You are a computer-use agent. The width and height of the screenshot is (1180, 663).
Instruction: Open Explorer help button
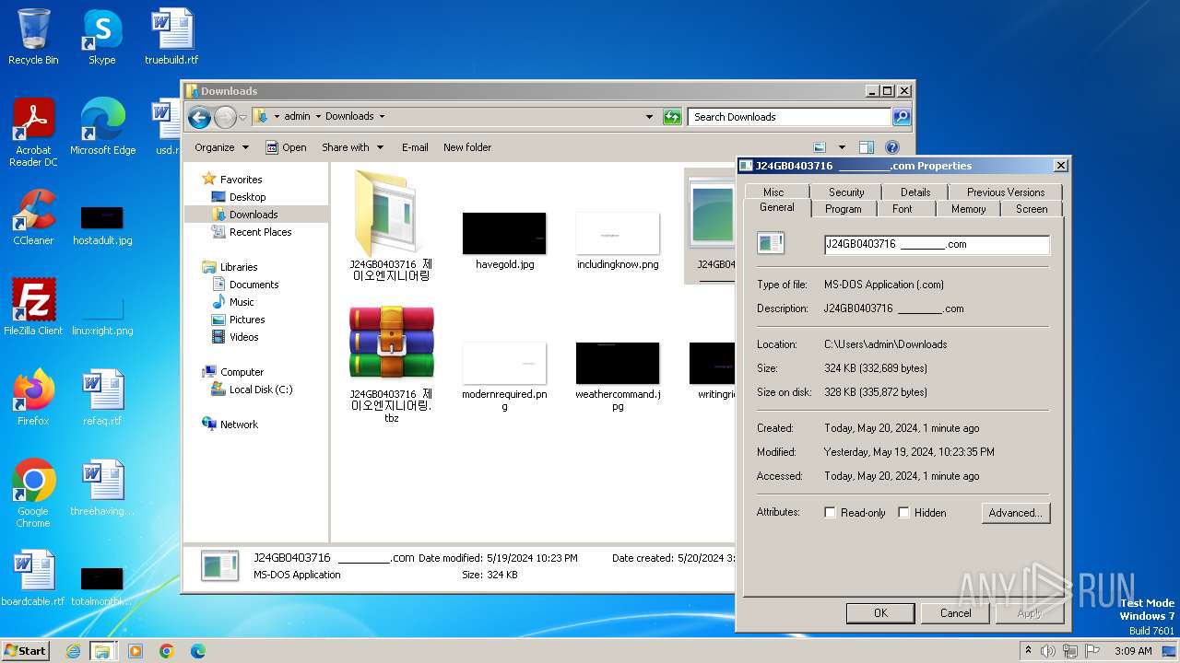pos(891,147)
